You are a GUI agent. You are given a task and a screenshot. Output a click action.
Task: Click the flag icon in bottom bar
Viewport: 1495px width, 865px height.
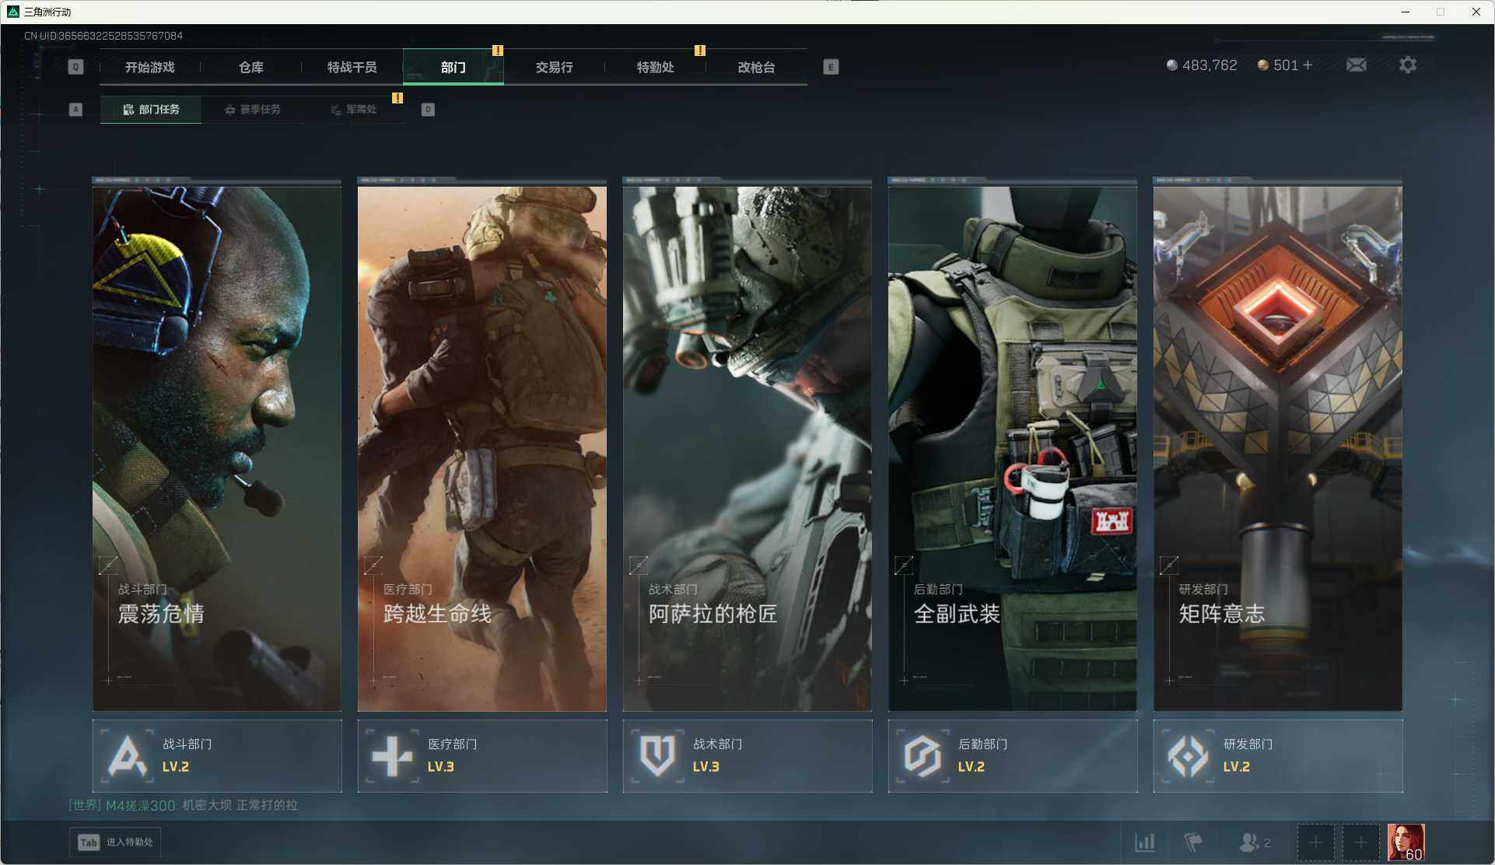(x=1192, y=842)
